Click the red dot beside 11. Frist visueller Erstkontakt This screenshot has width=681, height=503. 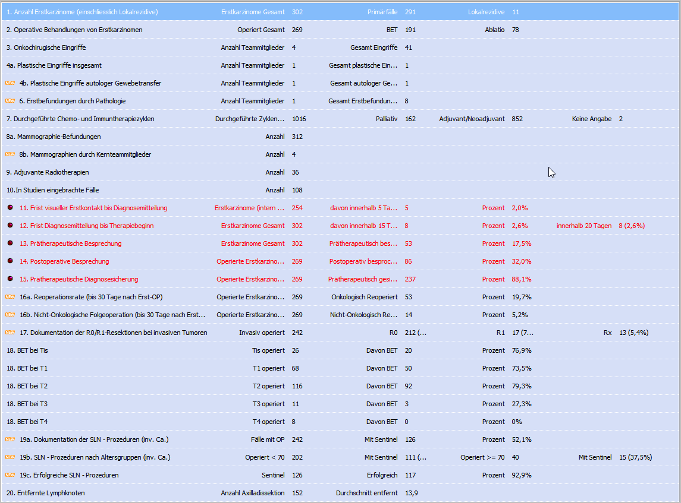[x=10, y=207]
